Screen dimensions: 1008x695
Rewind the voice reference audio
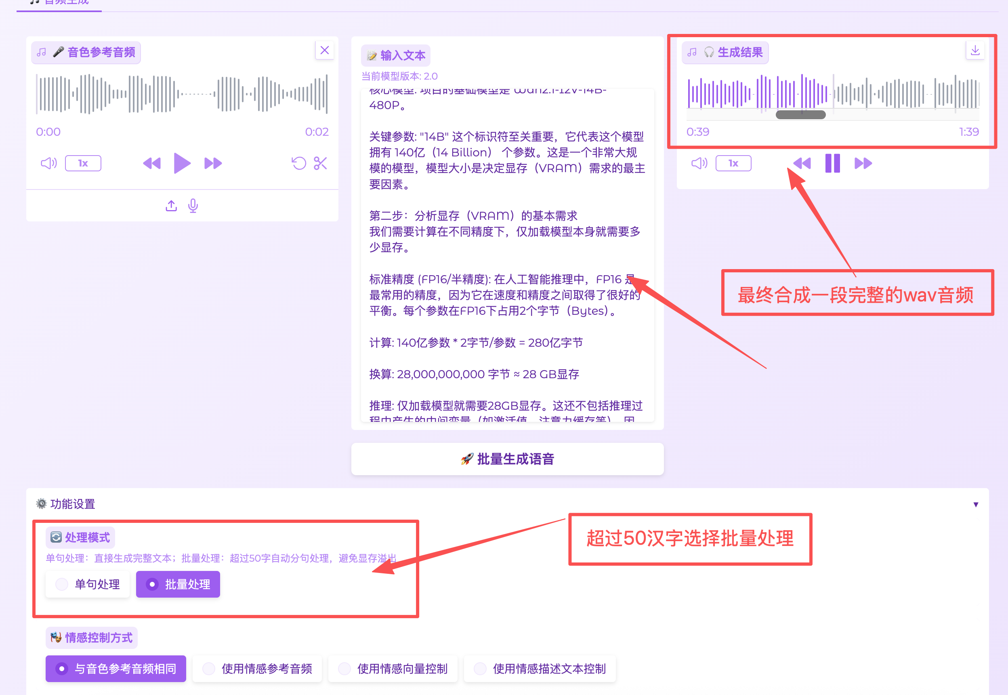[x=152, y=163]
